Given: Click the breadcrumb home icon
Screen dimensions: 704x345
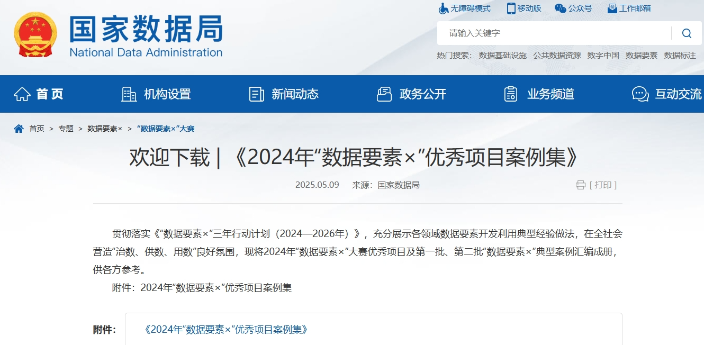Looking at the screenshot, I should pyautogui.click(x=19, y=129).
